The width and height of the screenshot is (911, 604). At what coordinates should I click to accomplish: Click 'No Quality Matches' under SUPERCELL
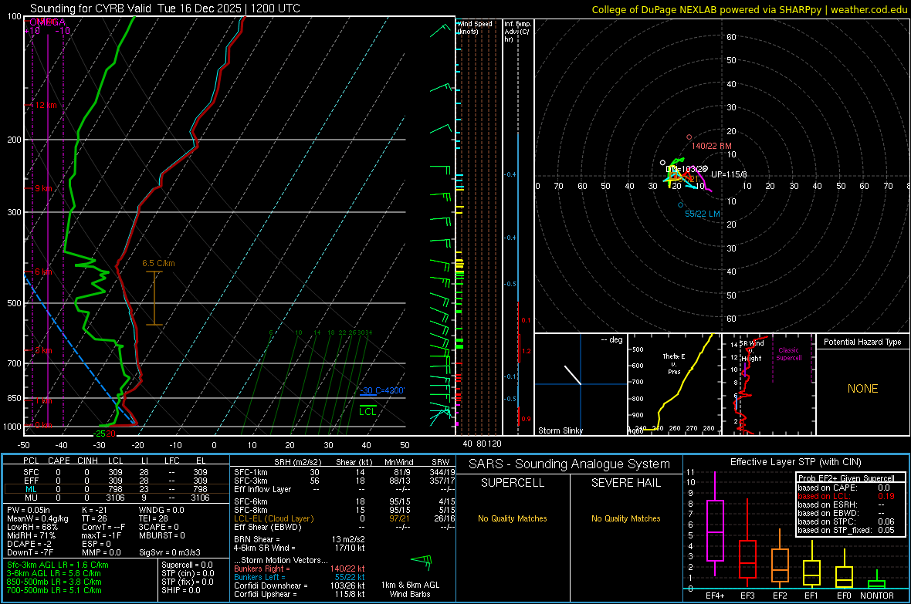click(x=513, y=518)
